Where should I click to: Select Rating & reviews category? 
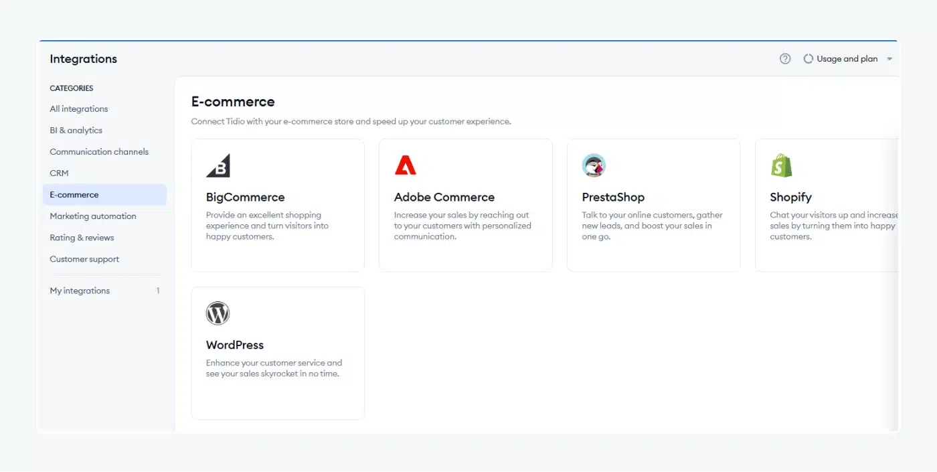[82, 238]
